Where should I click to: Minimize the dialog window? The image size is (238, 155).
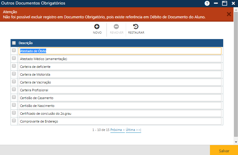[x=216, y=3]
